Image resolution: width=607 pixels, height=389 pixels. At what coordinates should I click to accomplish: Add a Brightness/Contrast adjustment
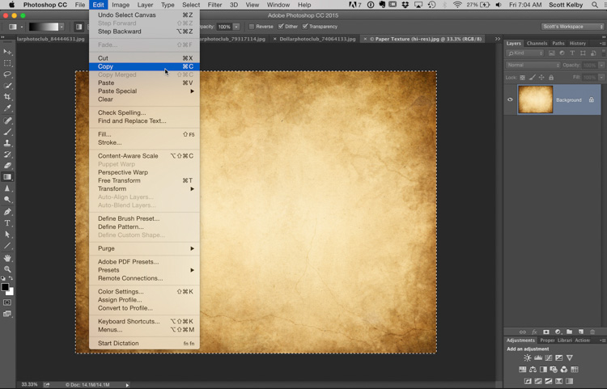click(528, 357)
